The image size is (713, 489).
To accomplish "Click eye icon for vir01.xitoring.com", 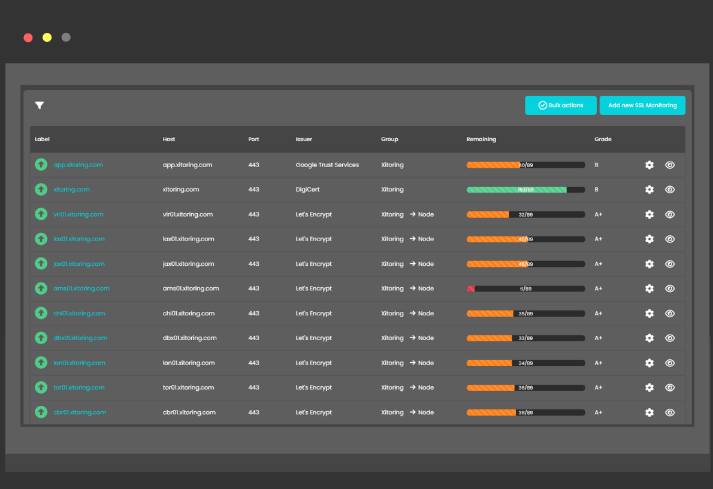I will click(x=670, y=214).
